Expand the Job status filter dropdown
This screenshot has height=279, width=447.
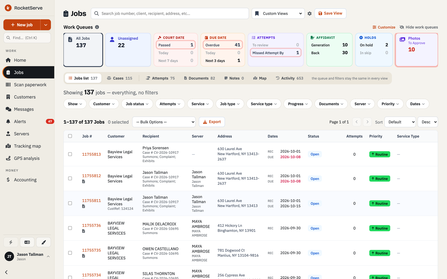pos(137,104)
